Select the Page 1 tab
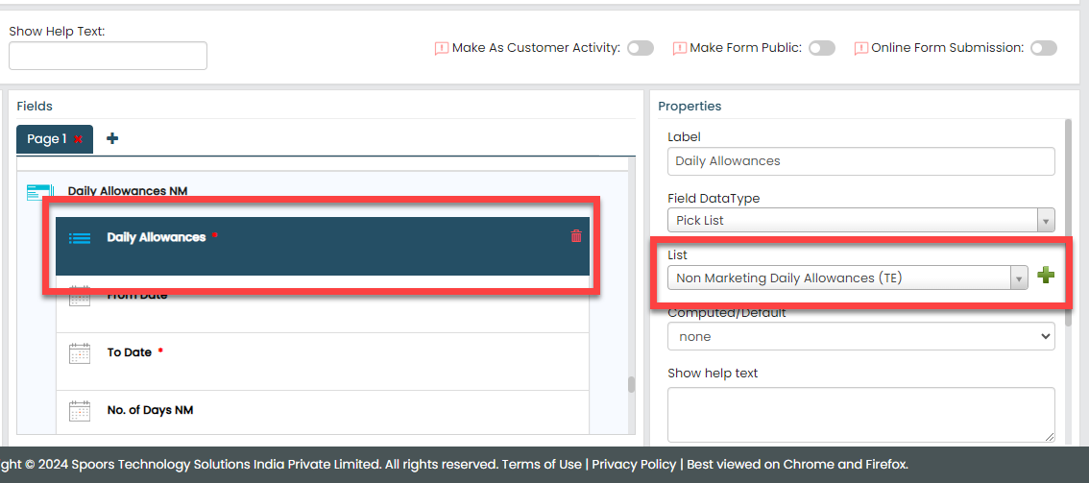The image size is (1089, 483). point(46,139)
